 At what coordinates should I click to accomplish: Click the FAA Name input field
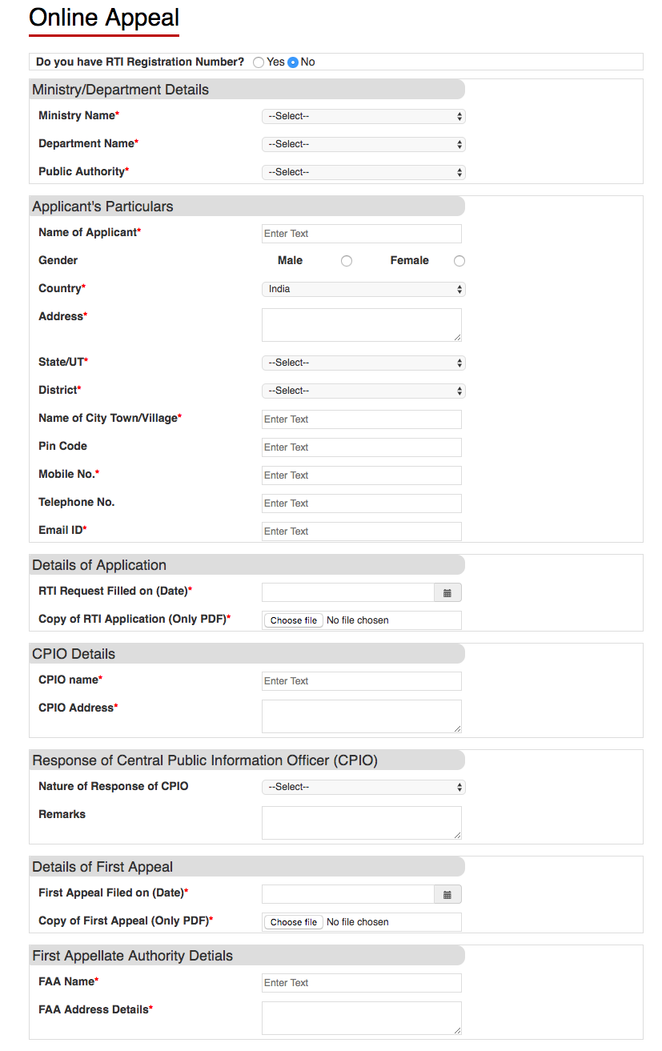362,983
